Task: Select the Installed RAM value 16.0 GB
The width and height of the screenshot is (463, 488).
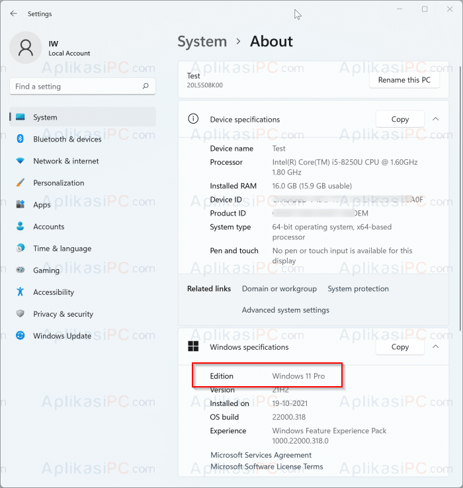Action: click(312, 186)
